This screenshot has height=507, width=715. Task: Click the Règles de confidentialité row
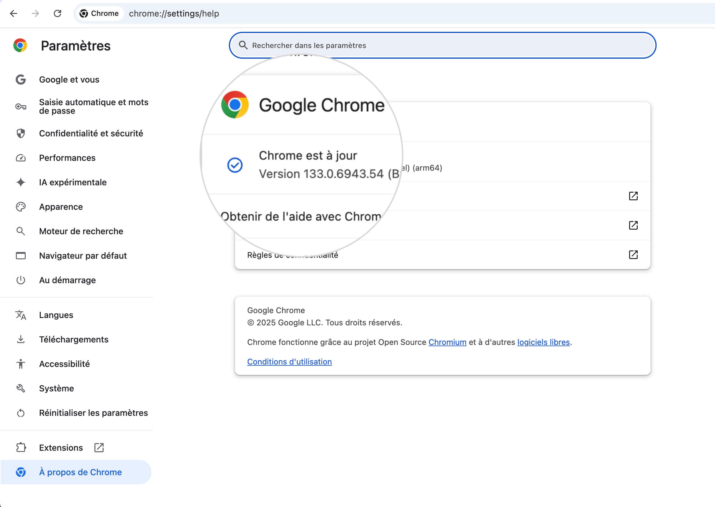(x=442, y=255)
